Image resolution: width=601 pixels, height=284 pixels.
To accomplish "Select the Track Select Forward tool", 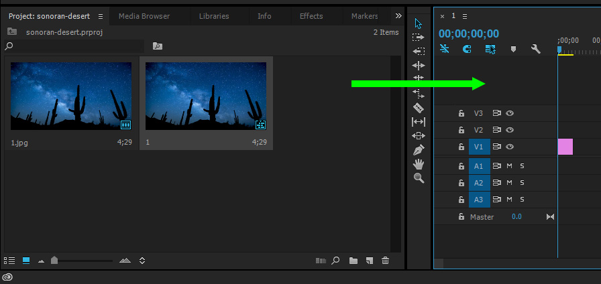I will 418,37.
